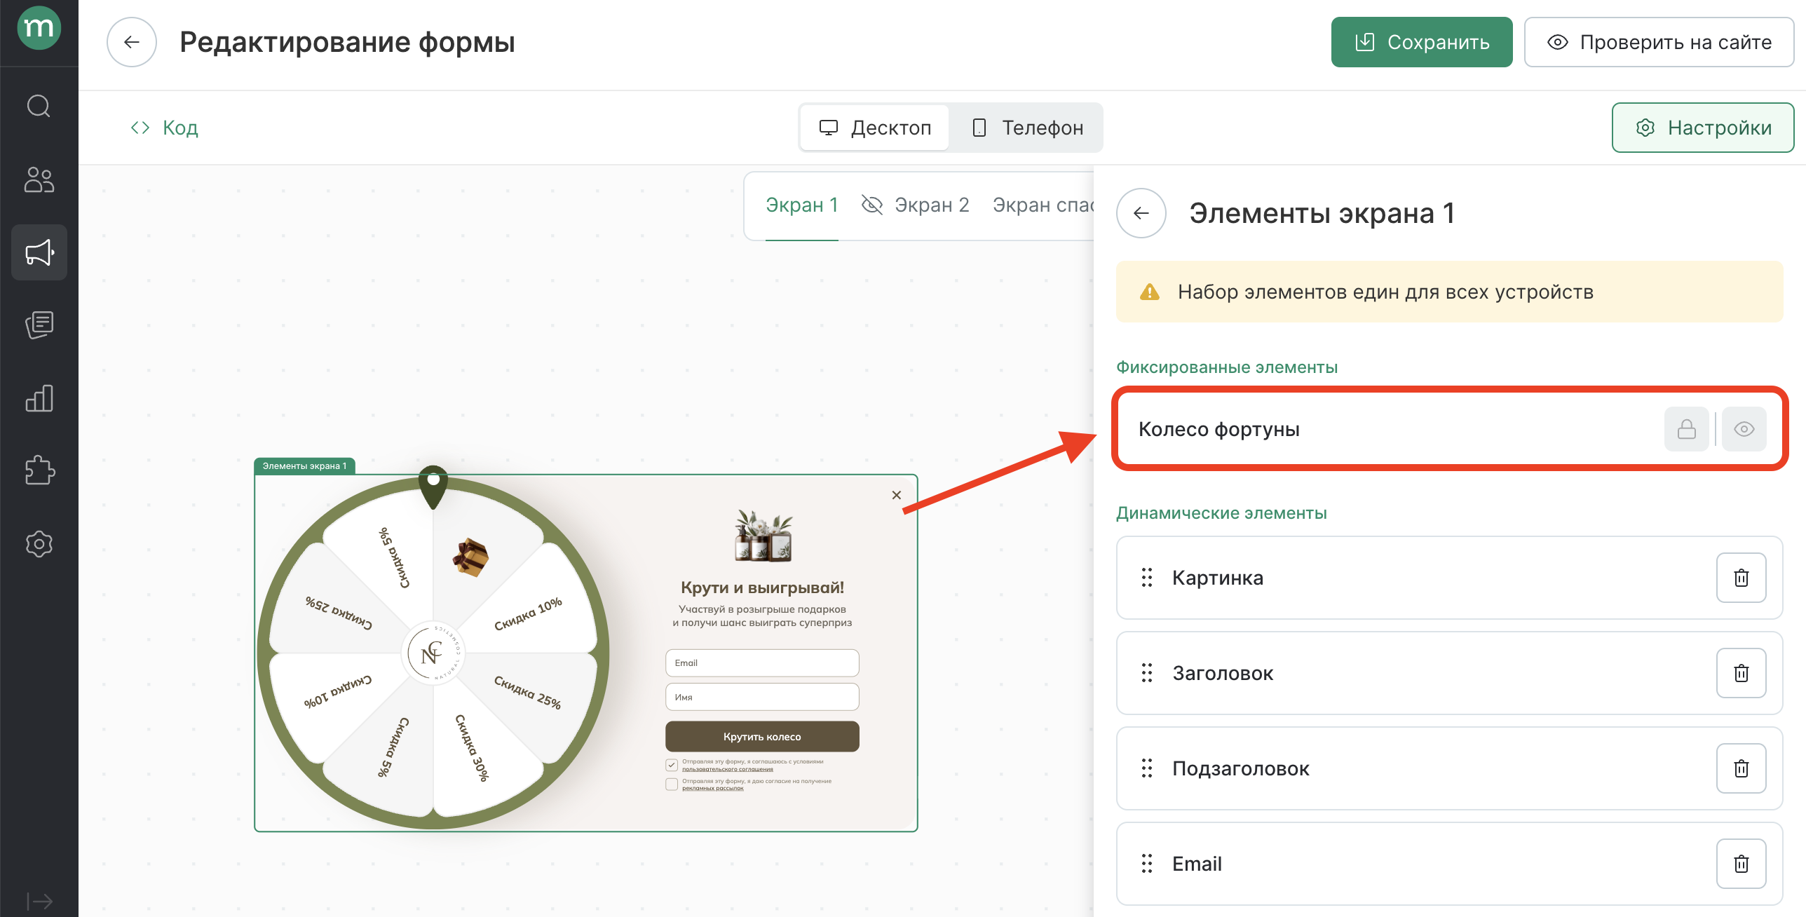Remove the Email element via trash icon

(x=1741, y=864)
